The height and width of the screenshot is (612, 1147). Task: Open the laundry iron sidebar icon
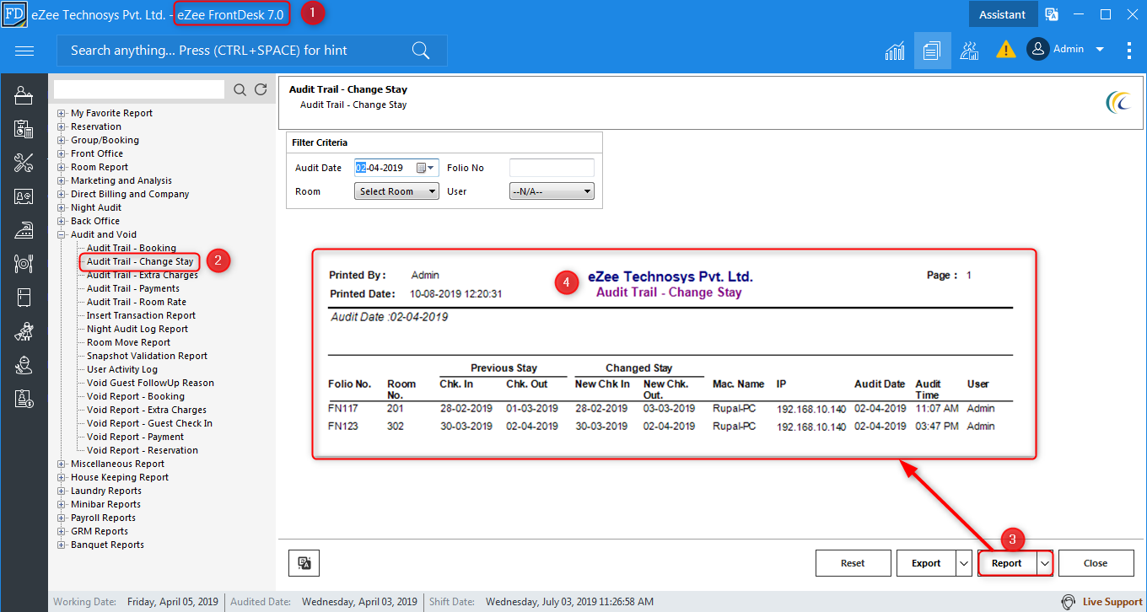pos(24,230)
